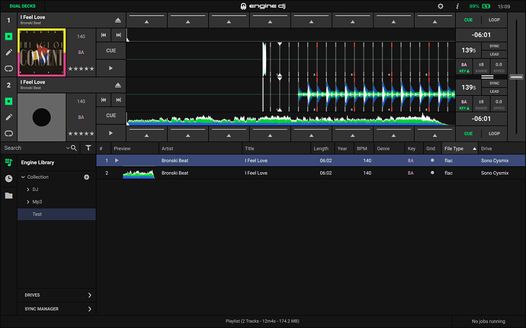Skip to previous track on deck 2

pyautogui.click(x=104, y=100)
